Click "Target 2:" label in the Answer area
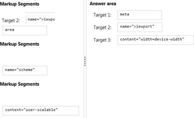 click(x=102, y=27)
